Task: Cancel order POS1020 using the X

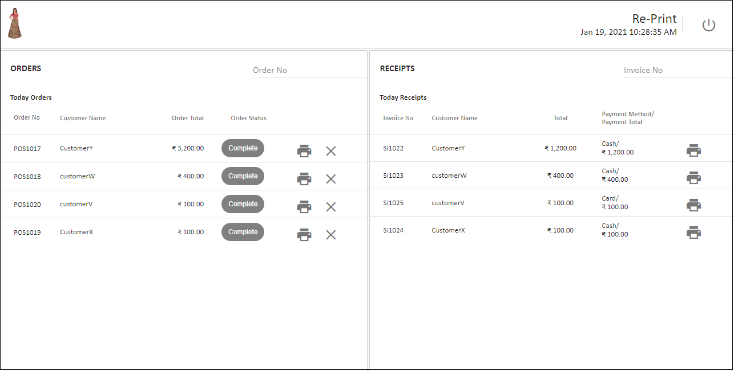Action: click(331, 207)
